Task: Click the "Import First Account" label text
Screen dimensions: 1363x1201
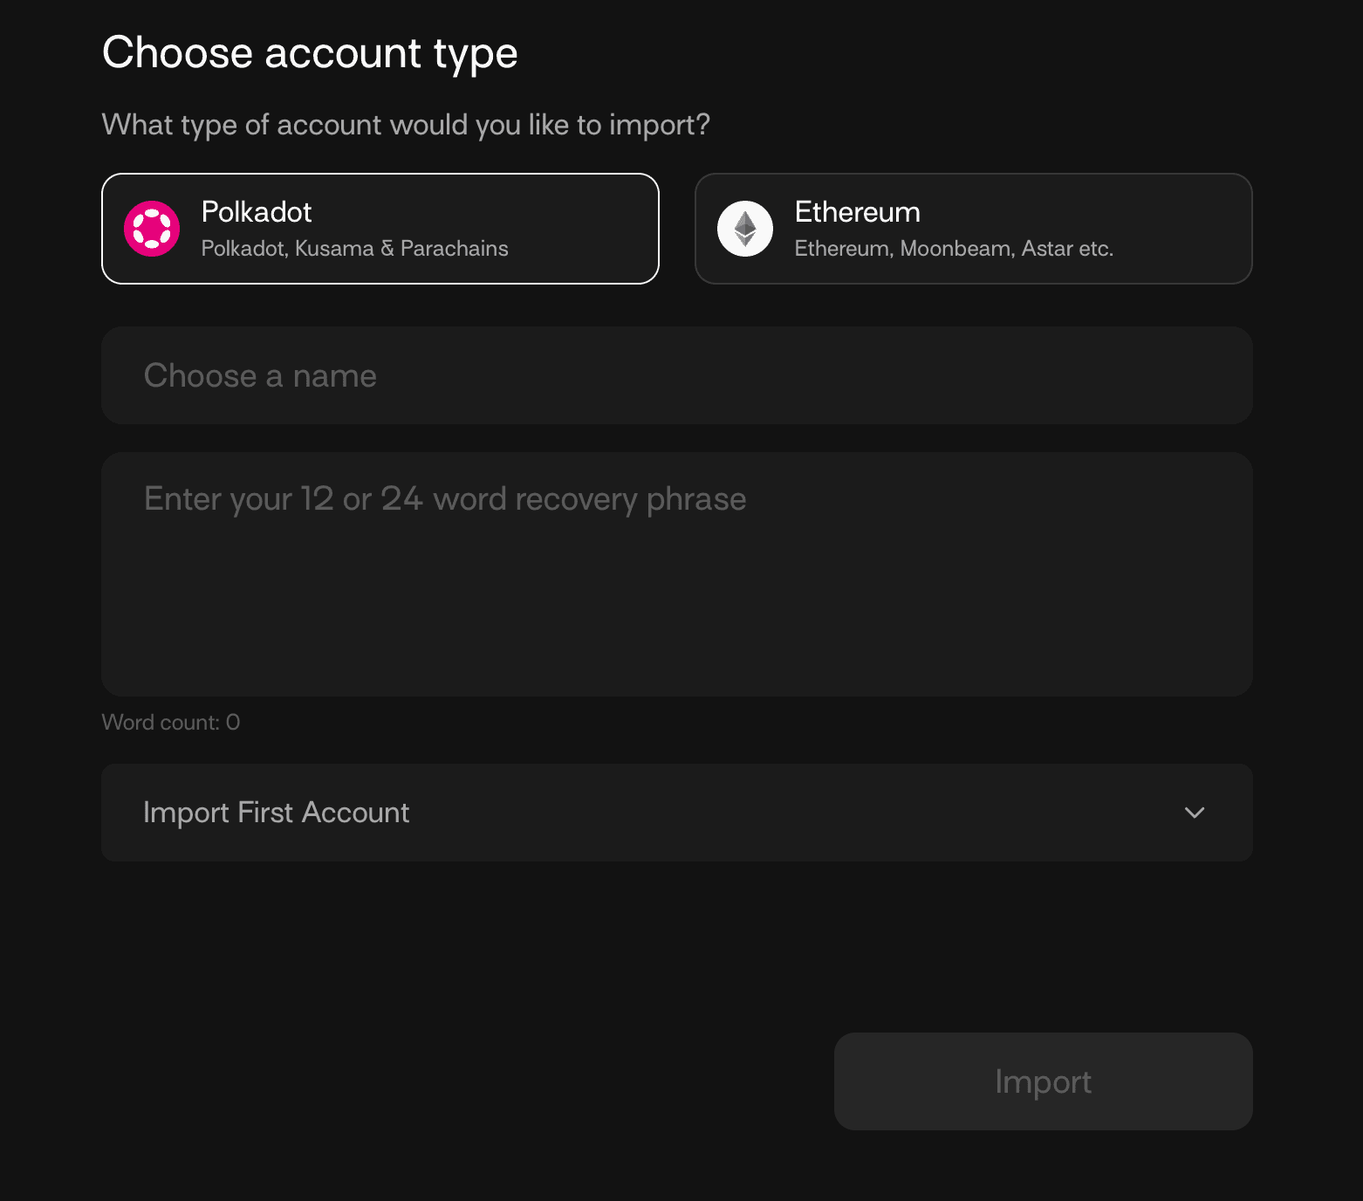Action: pyautogui.click(x=276, y=813)
